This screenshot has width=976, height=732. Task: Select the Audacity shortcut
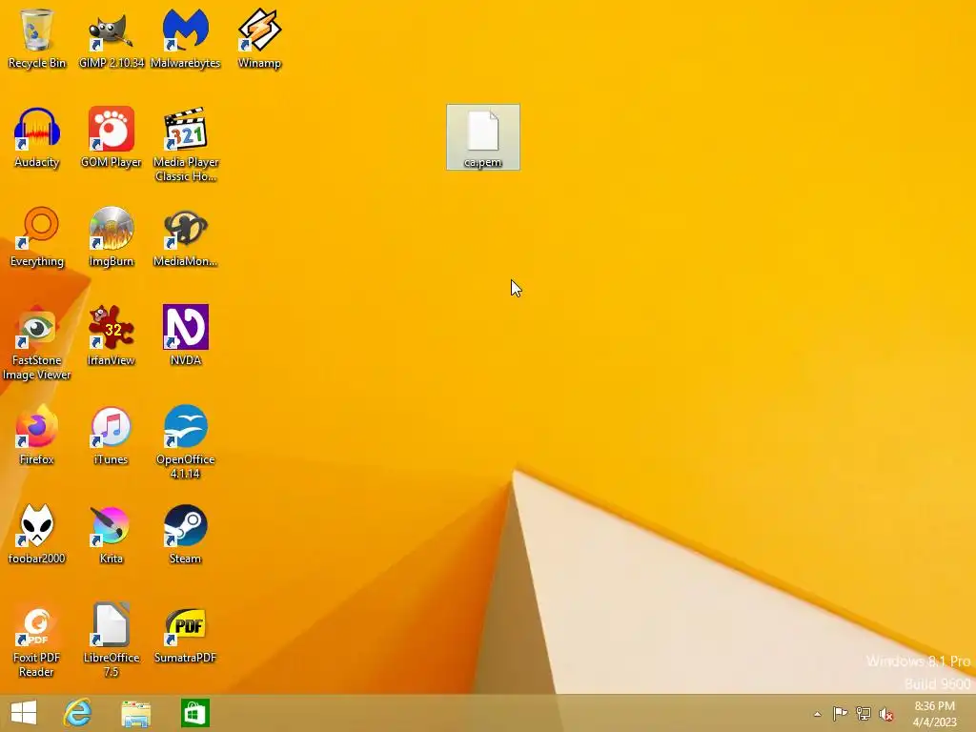[37, 138]
